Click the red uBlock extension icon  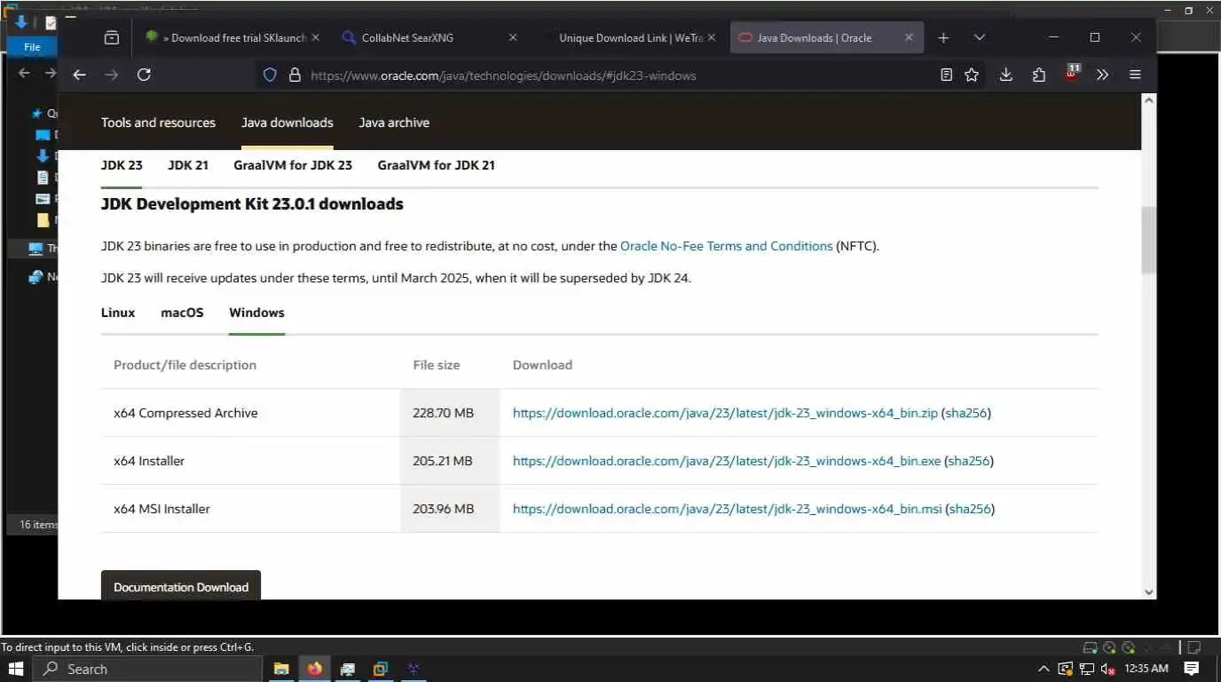tap(1071, 74)
